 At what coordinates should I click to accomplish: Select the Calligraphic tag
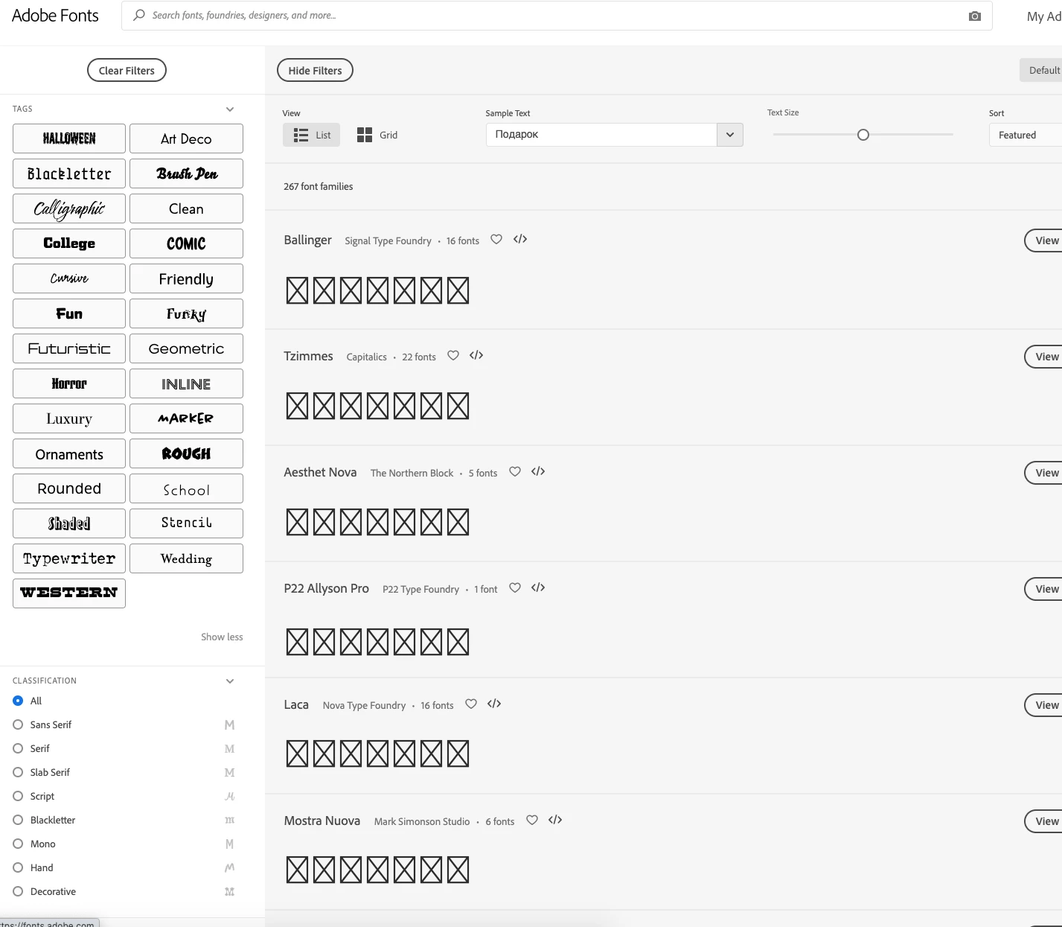click(x=69, y=208)
